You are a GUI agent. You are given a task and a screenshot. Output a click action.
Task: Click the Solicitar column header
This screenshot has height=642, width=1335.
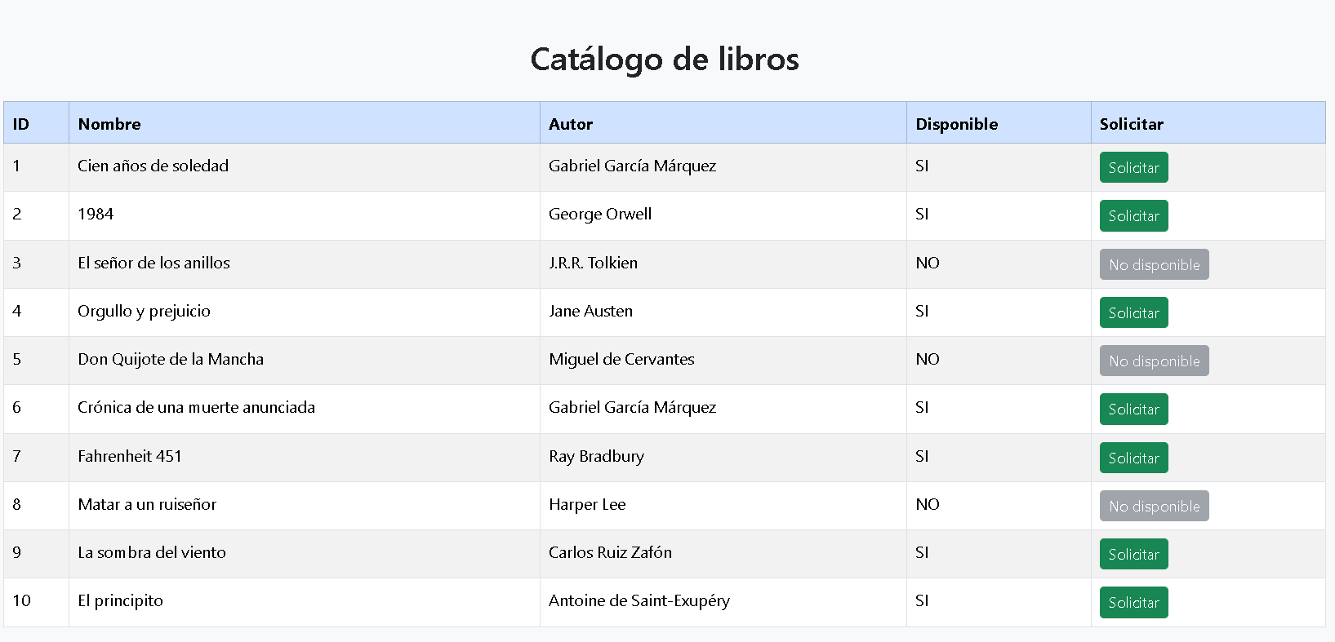1131,124
